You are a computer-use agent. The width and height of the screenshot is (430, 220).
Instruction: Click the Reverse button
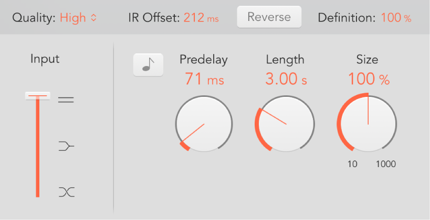[269, 17]
